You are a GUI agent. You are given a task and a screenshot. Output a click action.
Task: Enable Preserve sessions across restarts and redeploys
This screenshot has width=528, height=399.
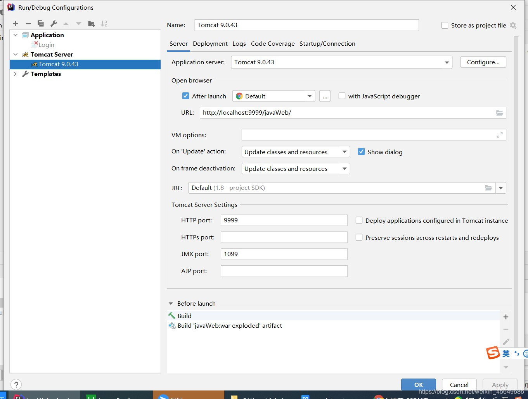pos(359,237)
